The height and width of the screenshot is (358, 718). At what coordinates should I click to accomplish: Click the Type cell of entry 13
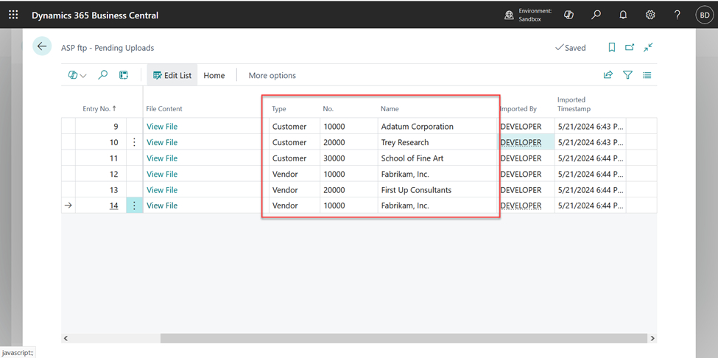(295, 190)
